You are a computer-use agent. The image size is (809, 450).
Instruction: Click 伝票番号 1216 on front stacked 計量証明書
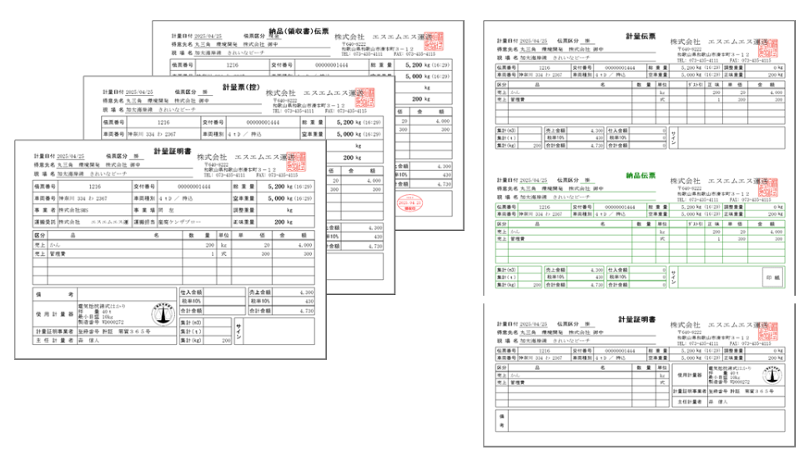point(95,187)
